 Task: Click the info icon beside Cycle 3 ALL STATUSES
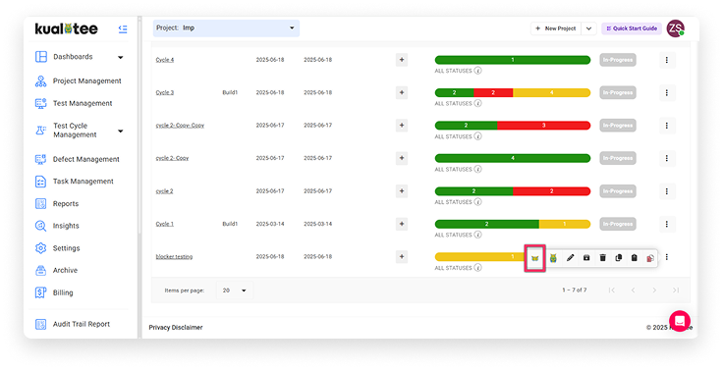click(478, 104)
